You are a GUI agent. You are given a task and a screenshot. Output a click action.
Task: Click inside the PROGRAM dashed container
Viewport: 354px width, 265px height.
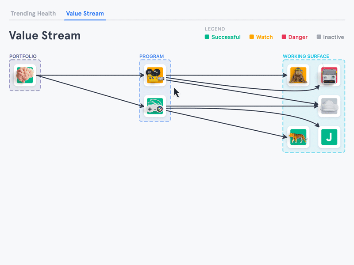(x=154, y=91)
